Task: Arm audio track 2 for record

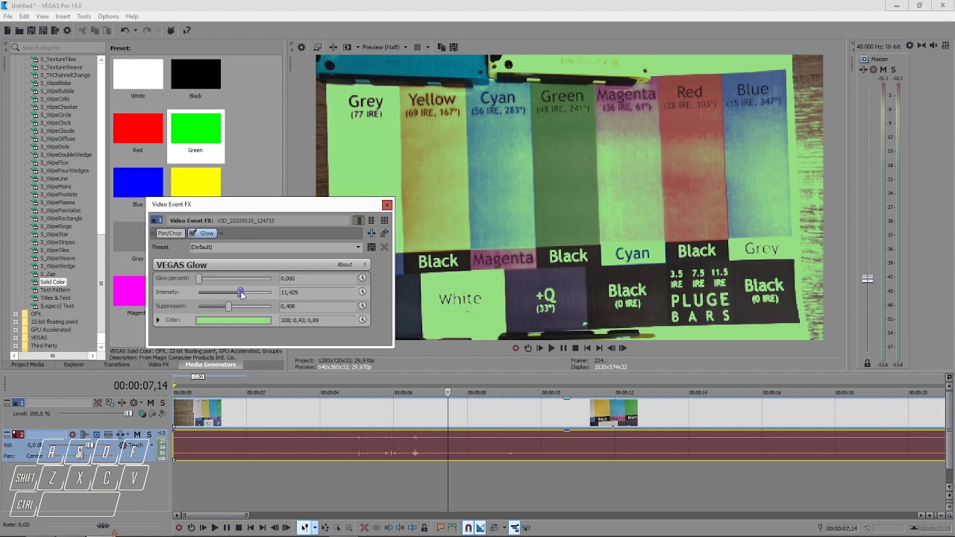Action: click(72, 435)
